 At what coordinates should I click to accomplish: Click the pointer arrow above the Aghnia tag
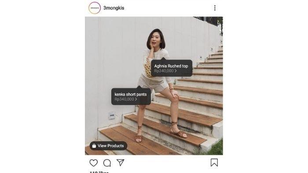(163, 59)
